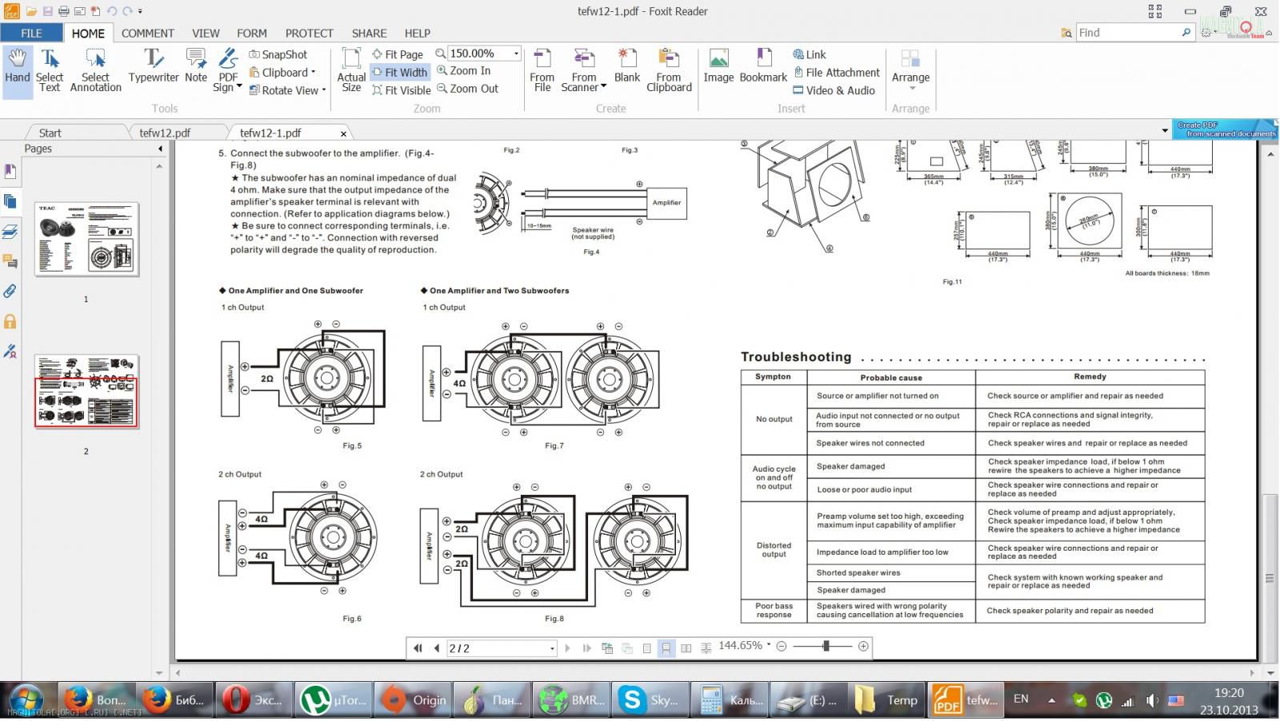Close the tefw12-1.pdf tab

pos(344,133)
